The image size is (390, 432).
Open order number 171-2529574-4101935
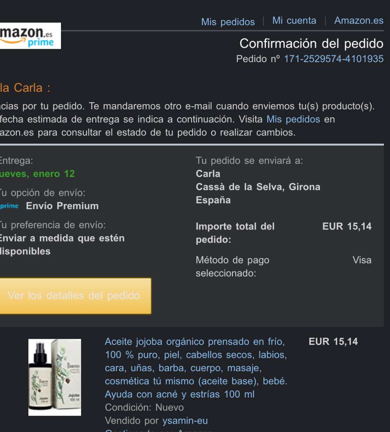(x=334, y=59)
